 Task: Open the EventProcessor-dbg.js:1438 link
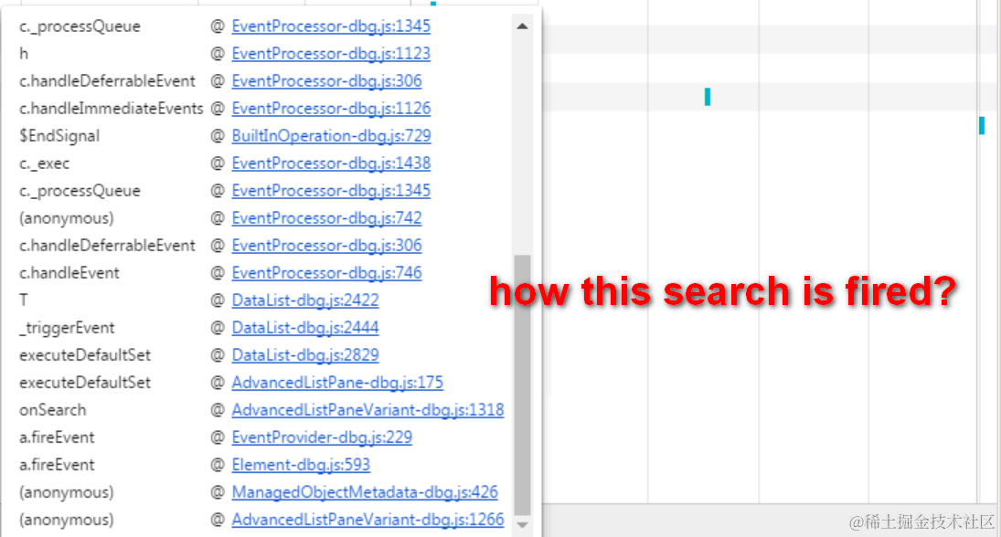pyautogui.click(x=331, y=163)
